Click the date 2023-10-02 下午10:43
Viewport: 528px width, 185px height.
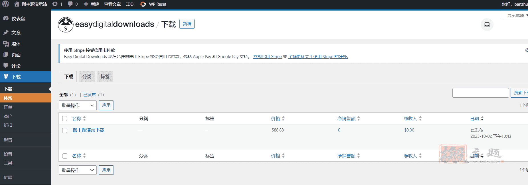pyautogui.click(x=491, y=136)
